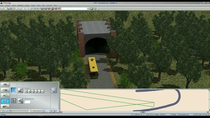210x118 pixels.
Task: Select the fourth Perspektive view button
Action: coord(36,91)
